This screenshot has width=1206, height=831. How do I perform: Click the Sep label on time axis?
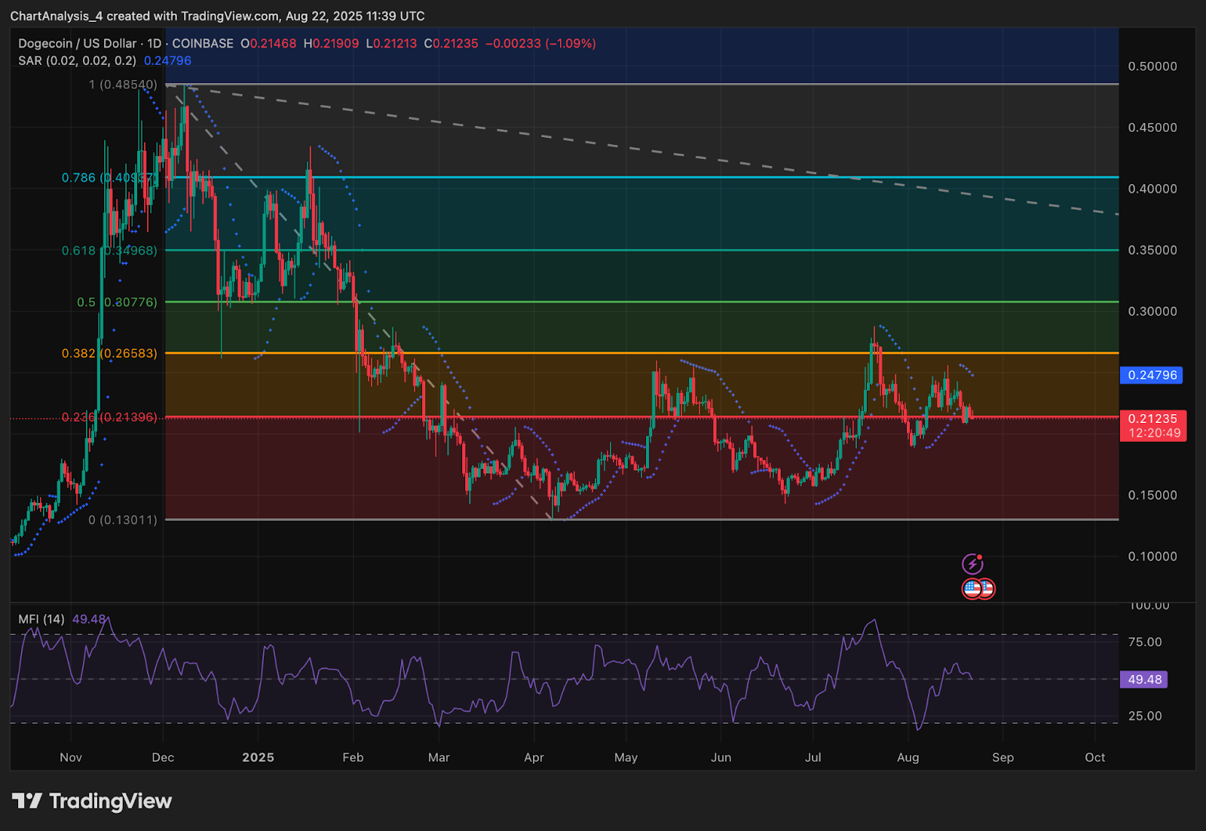(1002, 757)
